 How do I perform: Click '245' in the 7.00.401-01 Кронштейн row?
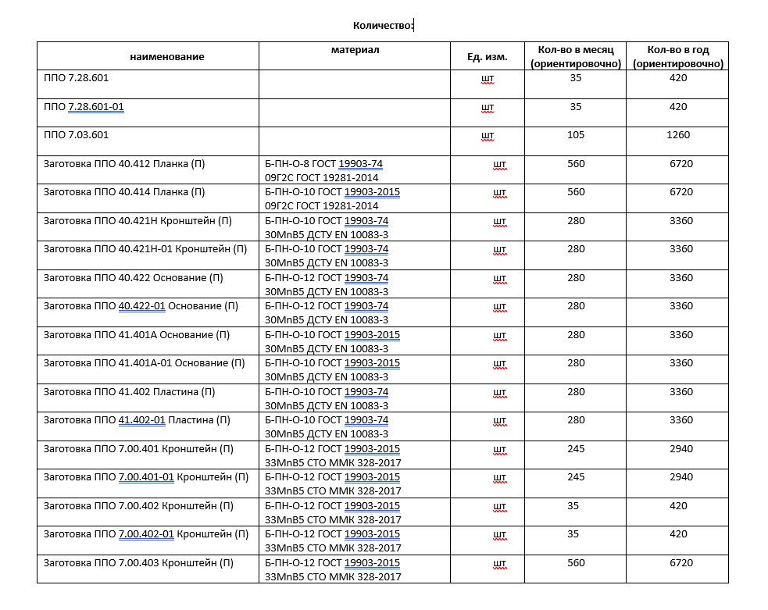click(x=576, y=477)
